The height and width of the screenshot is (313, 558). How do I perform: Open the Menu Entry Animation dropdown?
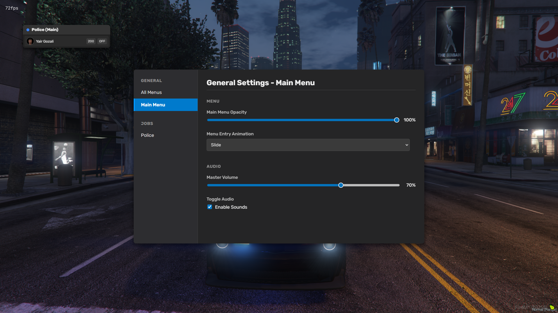point(308,145)
